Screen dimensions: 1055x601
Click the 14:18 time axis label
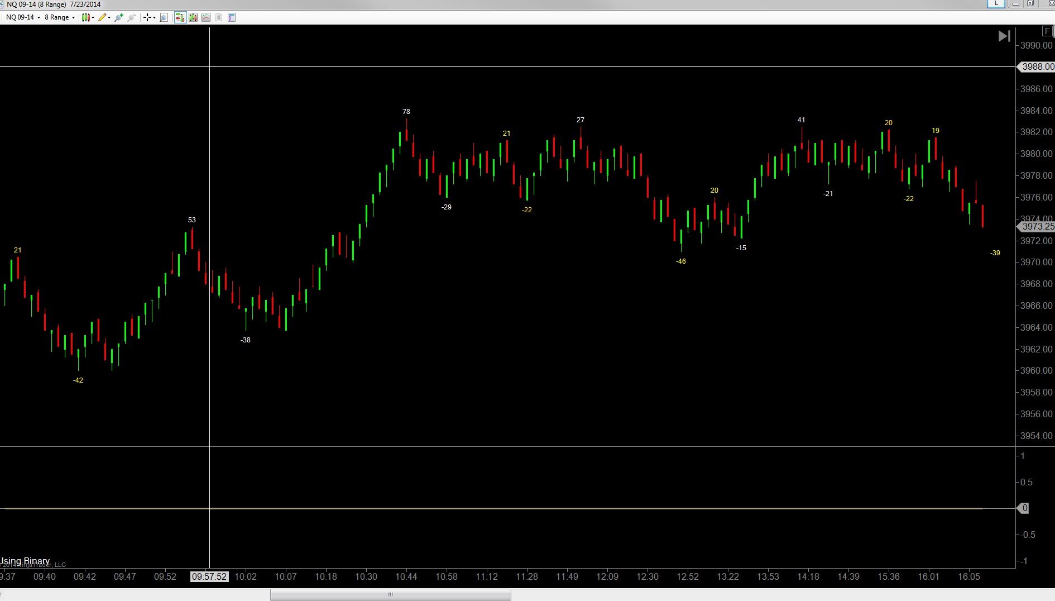point(808,576)
